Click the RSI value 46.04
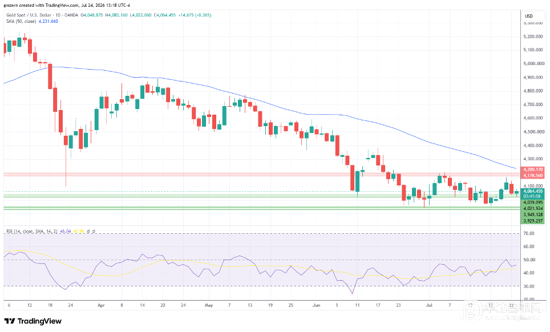 pyautogui.click(x=65, y=232)
